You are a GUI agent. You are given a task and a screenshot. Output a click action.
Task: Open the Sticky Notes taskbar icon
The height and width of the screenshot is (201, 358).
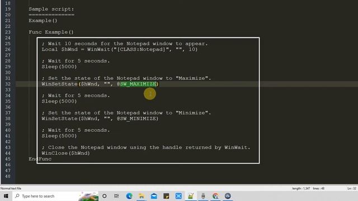point(166,196)
